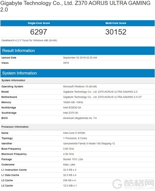This screenshot has height=191, width=155.
Task: Click the Motherboard row label
Action: pos(9,97)
